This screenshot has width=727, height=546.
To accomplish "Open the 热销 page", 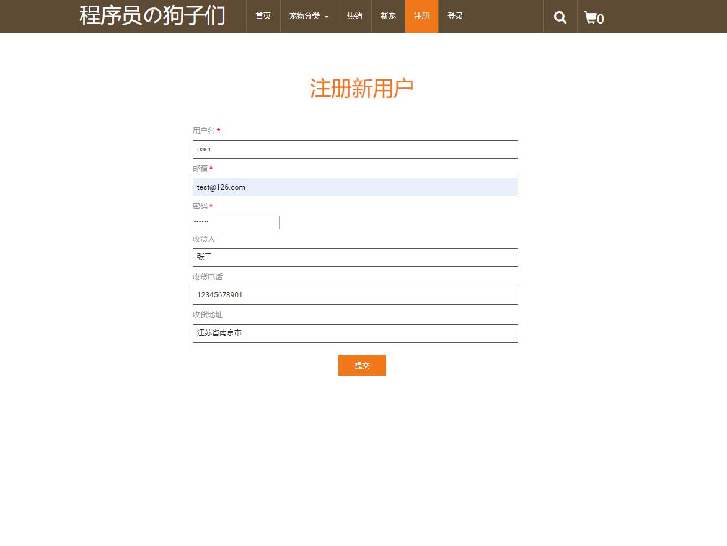I will point(355,16).
